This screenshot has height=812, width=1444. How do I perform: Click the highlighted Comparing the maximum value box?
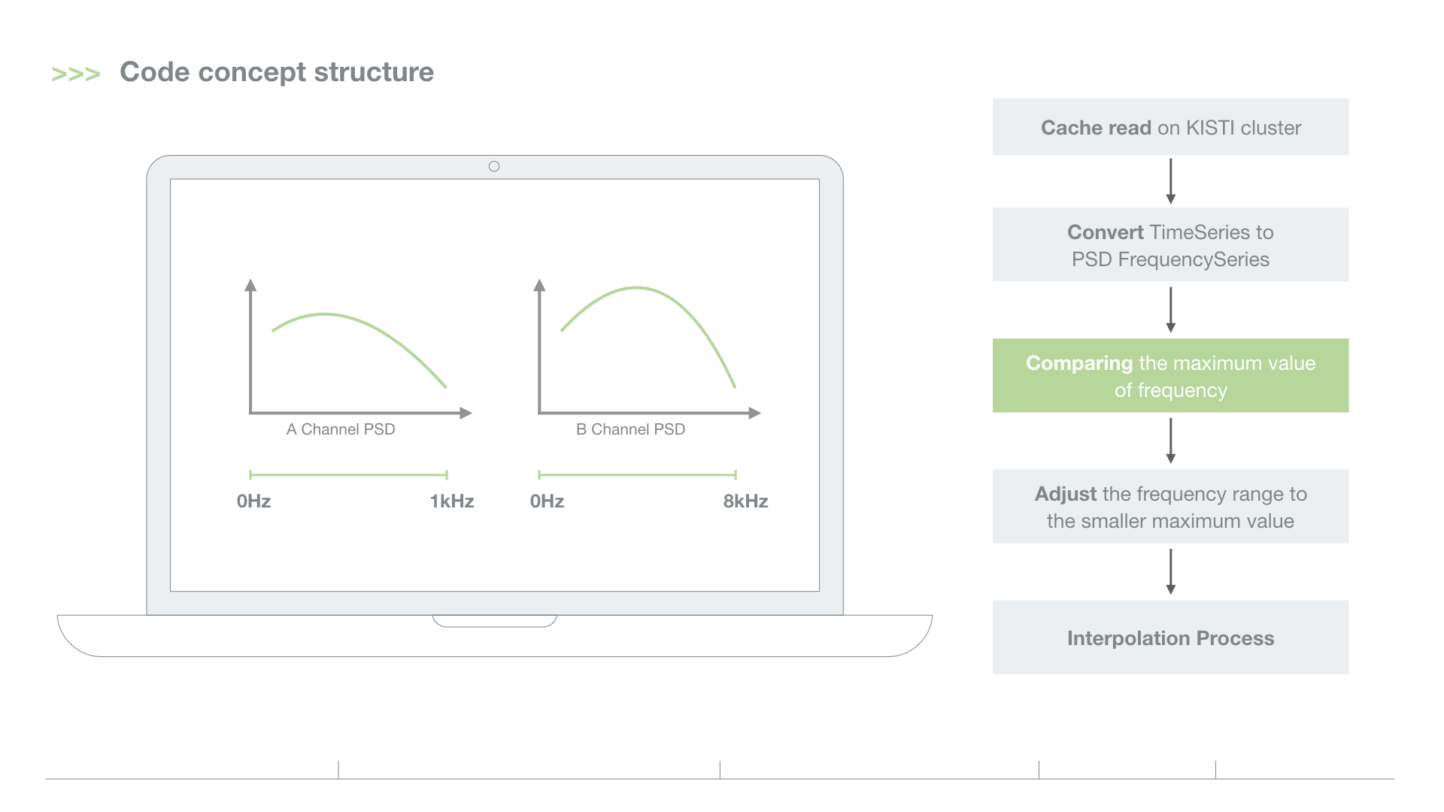(x=1170, y=376)
